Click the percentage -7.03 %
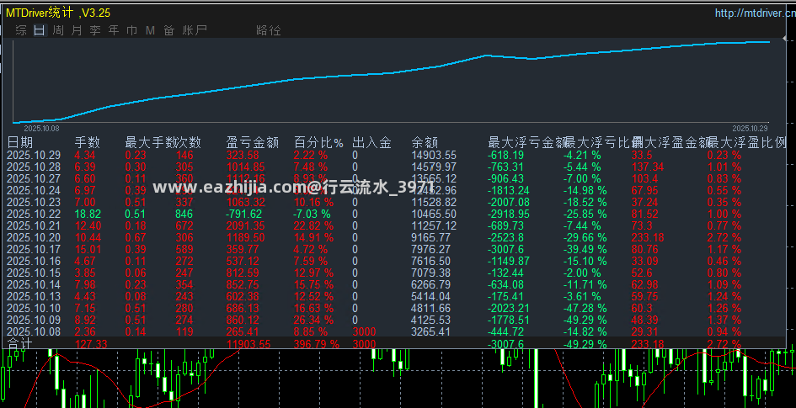 click(x=312, y=214)
